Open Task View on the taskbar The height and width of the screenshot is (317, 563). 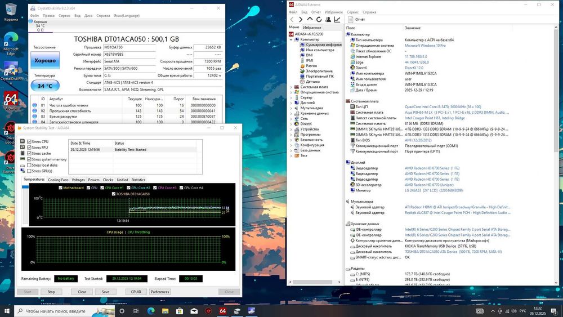point(136,311)
